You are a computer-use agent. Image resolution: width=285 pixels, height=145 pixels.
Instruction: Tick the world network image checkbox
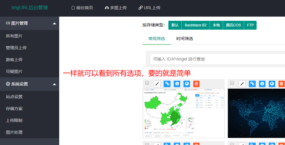[232, 83]
